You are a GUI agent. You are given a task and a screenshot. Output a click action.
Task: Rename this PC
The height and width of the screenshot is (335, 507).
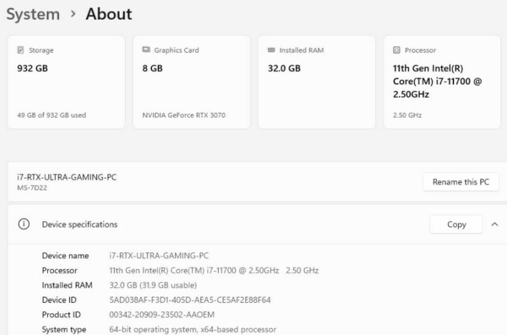461,182
